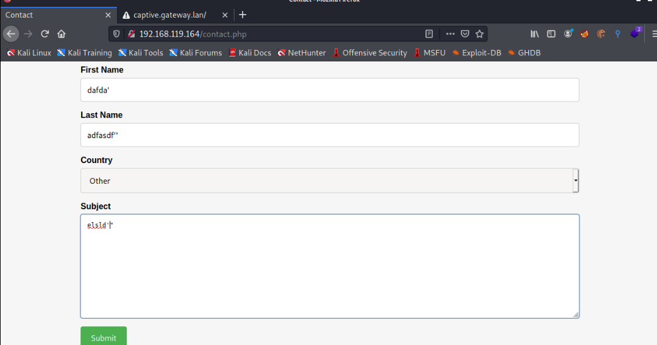Show the sidebars panel
This screenshot has width=657, height=345.
point(552,34)
